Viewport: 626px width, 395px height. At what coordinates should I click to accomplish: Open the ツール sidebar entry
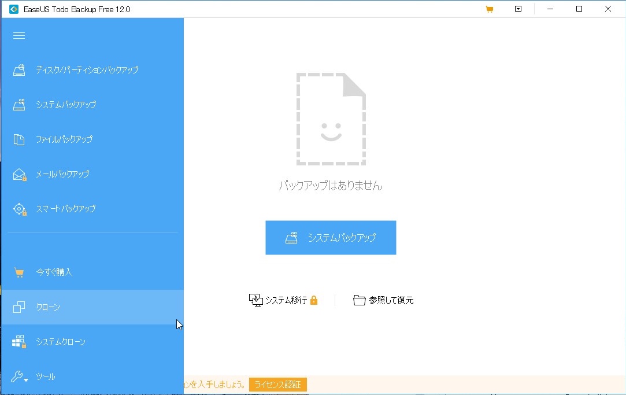click(x=92, y=376)
